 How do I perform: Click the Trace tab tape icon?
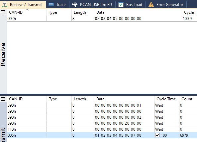coord(51,4)
